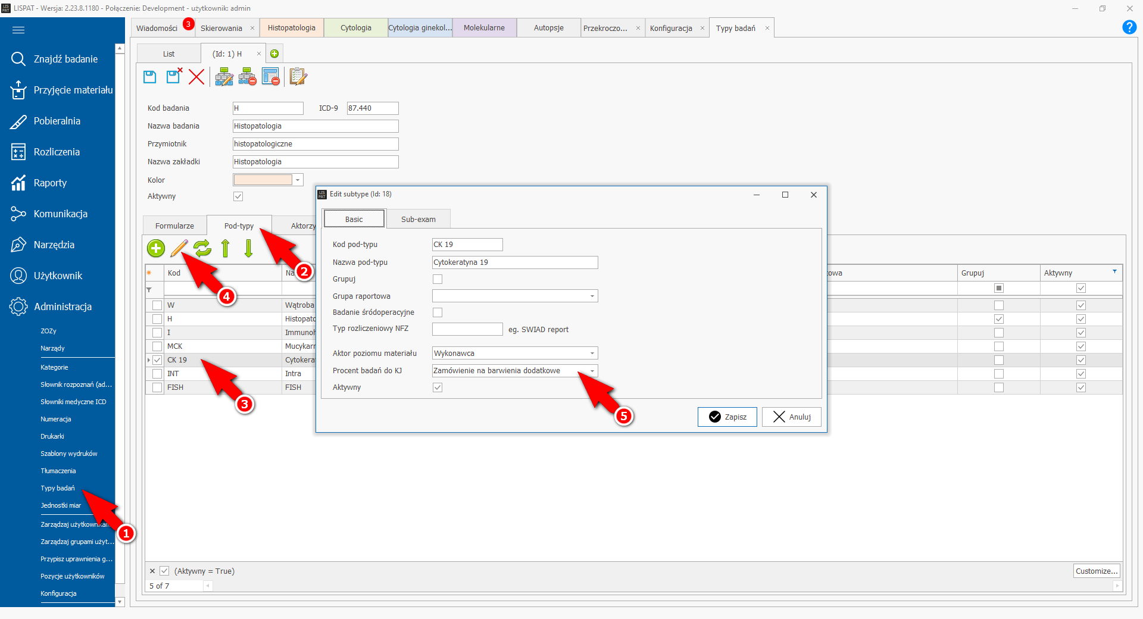Screen dimensions: 1143x619
Task: Move sub-type up with green arrow
Action: pos(226,248)
